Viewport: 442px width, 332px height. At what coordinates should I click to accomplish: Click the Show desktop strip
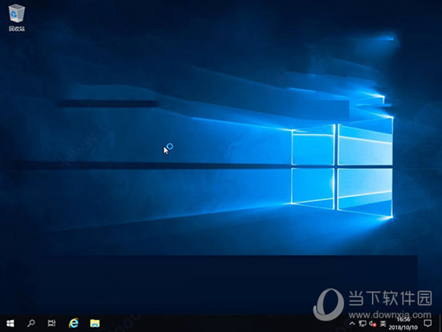coord(440,323)
